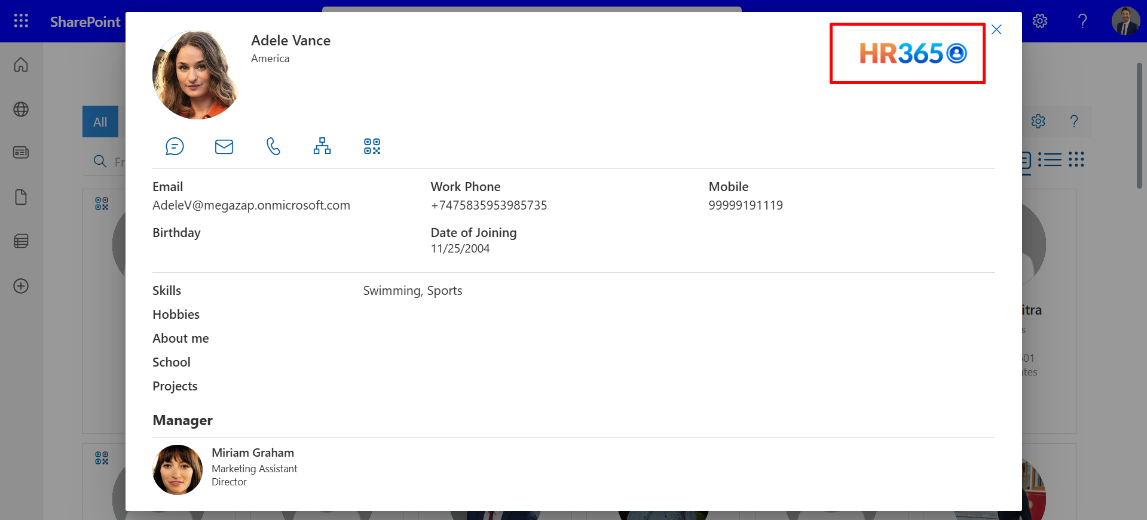Open My lists icon in left rail

pos(21,241)
